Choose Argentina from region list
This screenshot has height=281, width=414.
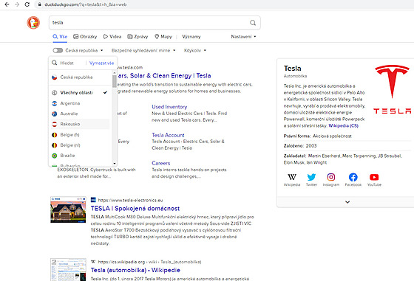click(81, 103)
